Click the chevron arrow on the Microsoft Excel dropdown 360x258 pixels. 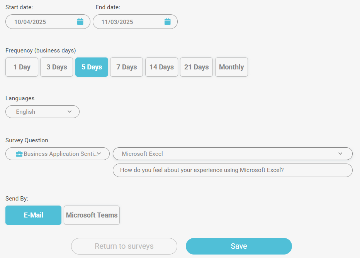(340, 154)
